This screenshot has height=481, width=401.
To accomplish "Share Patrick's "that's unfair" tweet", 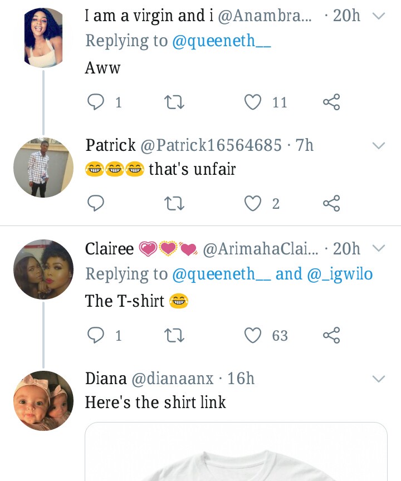I will coord(331,204).
